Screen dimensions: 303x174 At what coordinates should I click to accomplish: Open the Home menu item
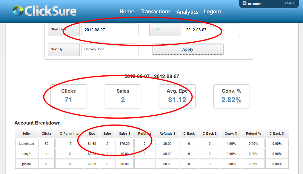click(127, 12)
